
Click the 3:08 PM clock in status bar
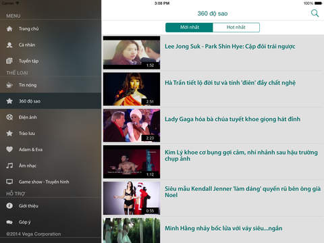162,3
